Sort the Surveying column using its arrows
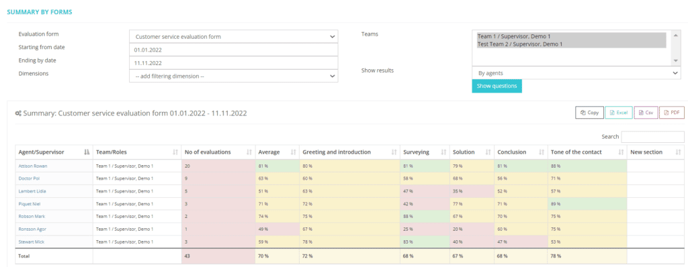Screen dimensions: 688x267 click(443, 152)
